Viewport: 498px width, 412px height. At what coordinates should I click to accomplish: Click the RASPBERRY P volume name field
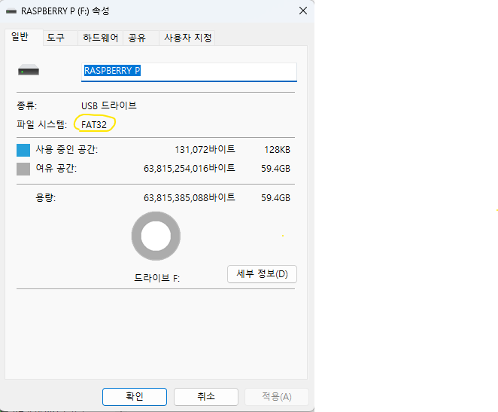[189, 72]
